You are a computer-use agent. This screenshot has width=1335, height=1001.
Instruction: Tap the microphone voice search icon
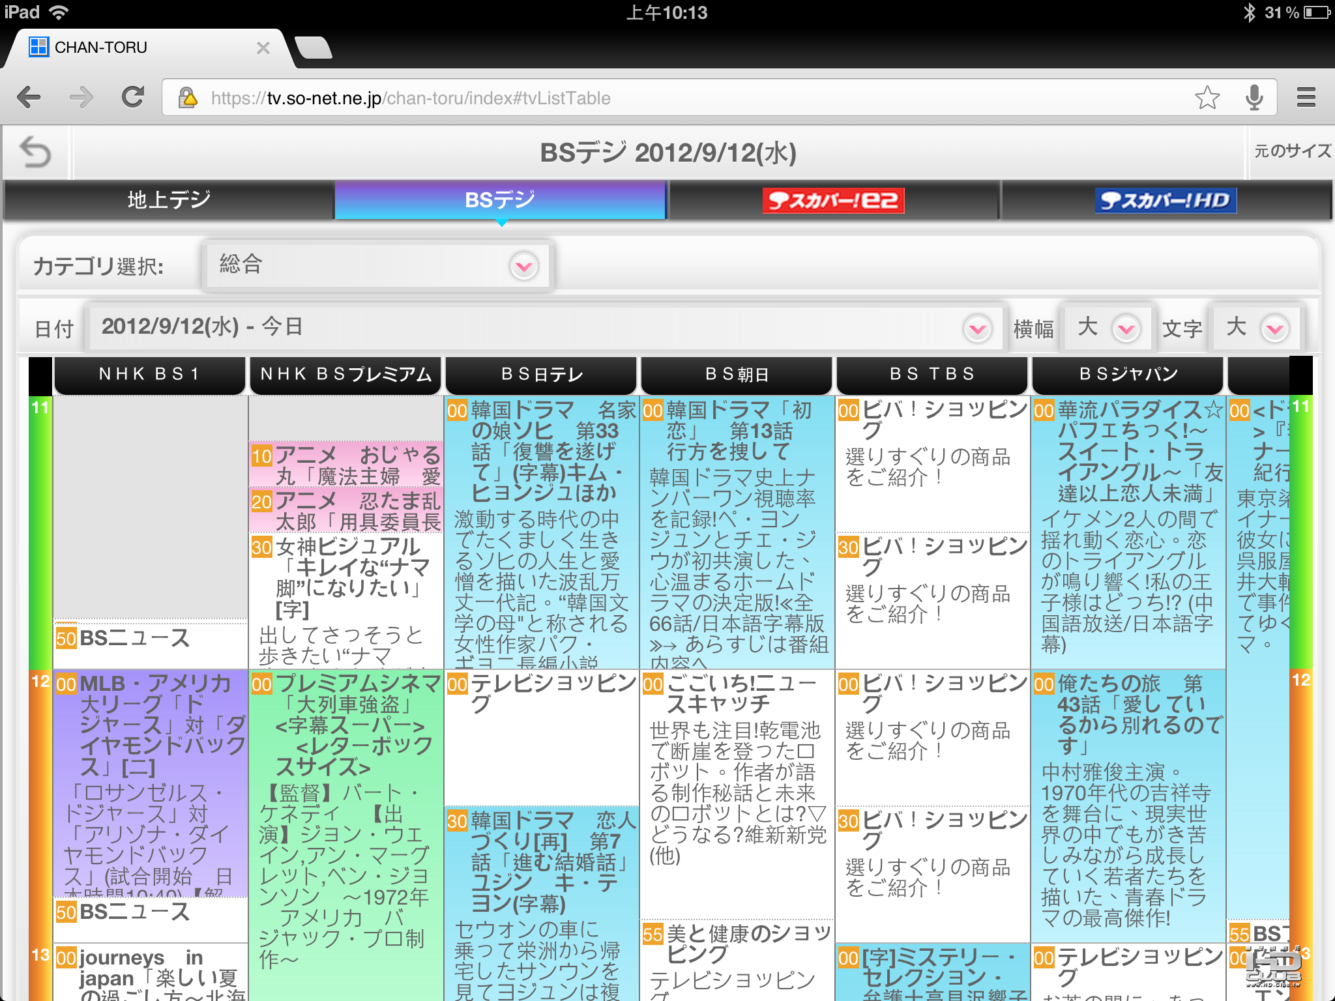click(1254, 98)
